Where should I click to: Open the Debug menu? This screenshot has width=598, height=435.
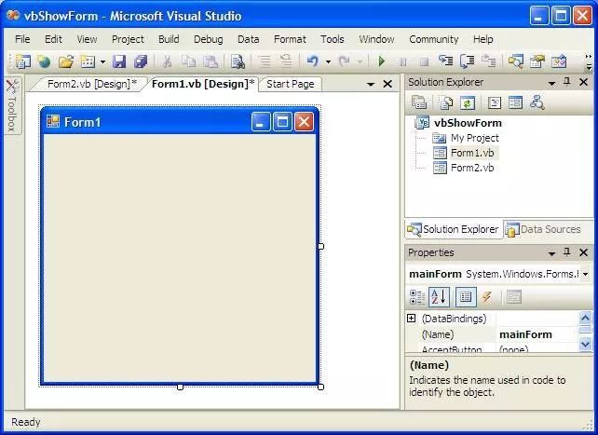pyautogui.click(x=208, y=39)
